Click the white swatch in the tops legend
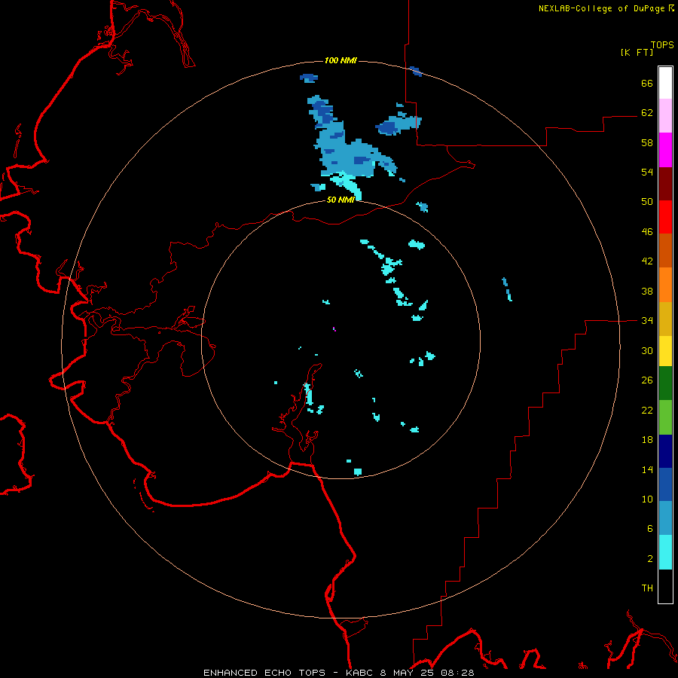The width and height of the screenshot is (678, 678). (x=665, y=83)
